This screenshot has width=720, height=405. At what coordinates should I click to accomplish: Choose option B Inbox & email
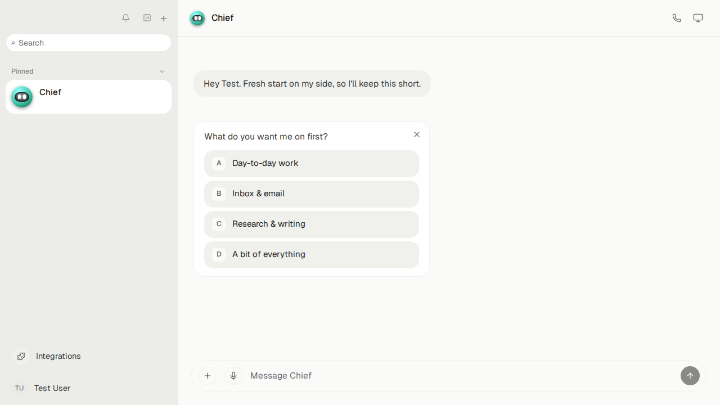312,194
